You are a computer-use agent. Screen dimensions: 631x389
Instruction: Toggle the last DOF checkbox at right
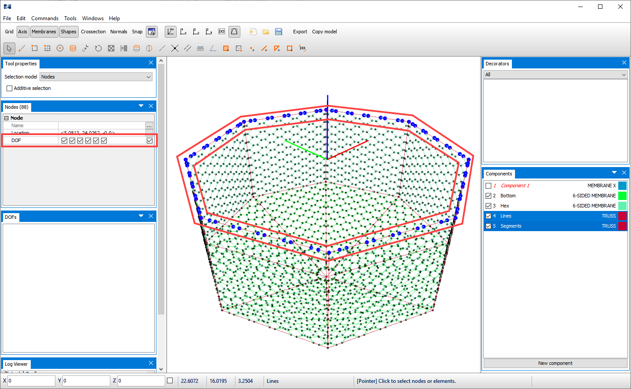149,140
